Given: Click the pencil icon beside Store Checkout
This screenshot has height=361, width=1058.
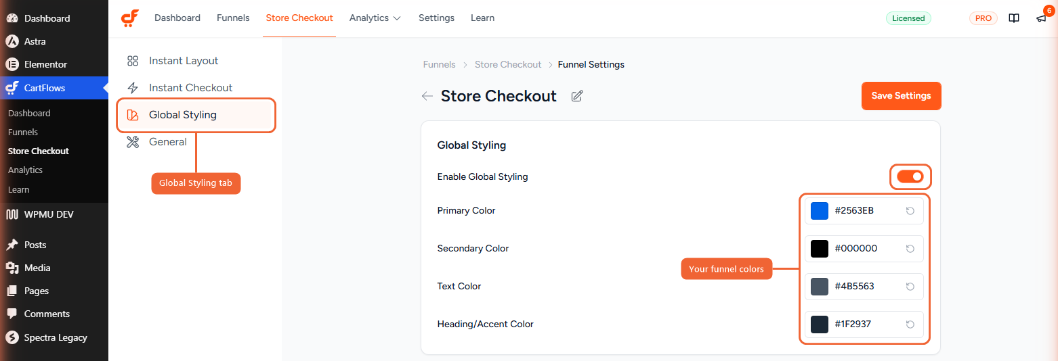Looking at the screenshot, I should (x=577, y=96).
